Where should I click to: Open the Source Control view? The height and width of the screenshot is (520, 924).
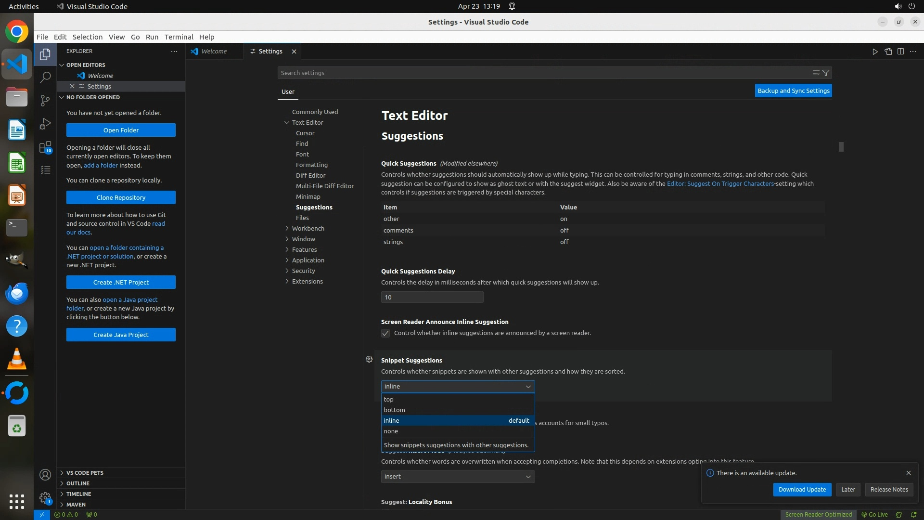(45, 100)
